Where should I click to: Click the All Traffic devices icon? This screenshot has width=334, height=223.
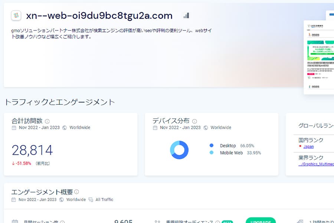[x=91, y=200]
